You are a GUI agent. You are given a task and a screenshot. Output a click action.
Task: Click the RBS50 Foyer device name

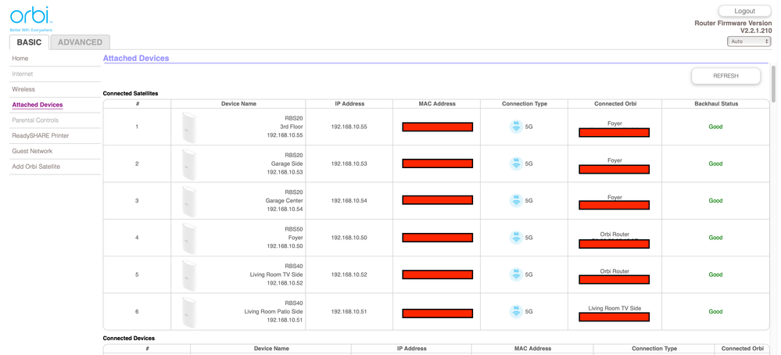(285, 238)
